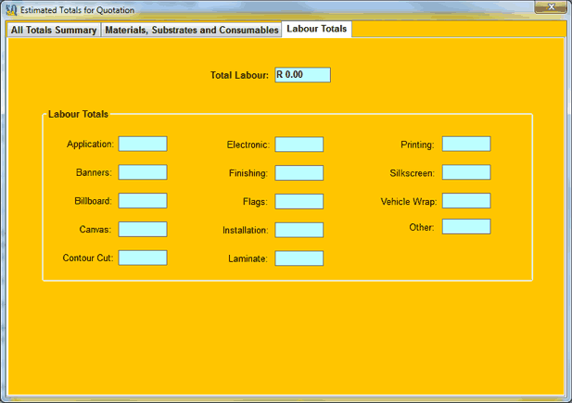Select the Banners labour field
Screen dimensions: 572x403
(x=143, y=172)
